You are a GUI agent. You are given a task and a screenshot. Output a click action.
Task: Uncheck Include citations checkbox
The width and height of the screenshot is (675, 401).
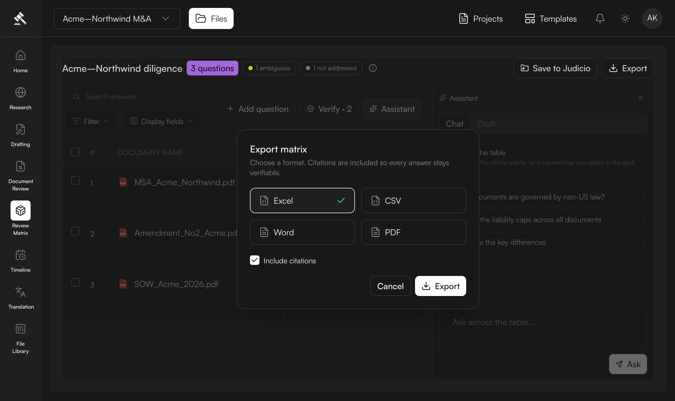coord(255,260)
